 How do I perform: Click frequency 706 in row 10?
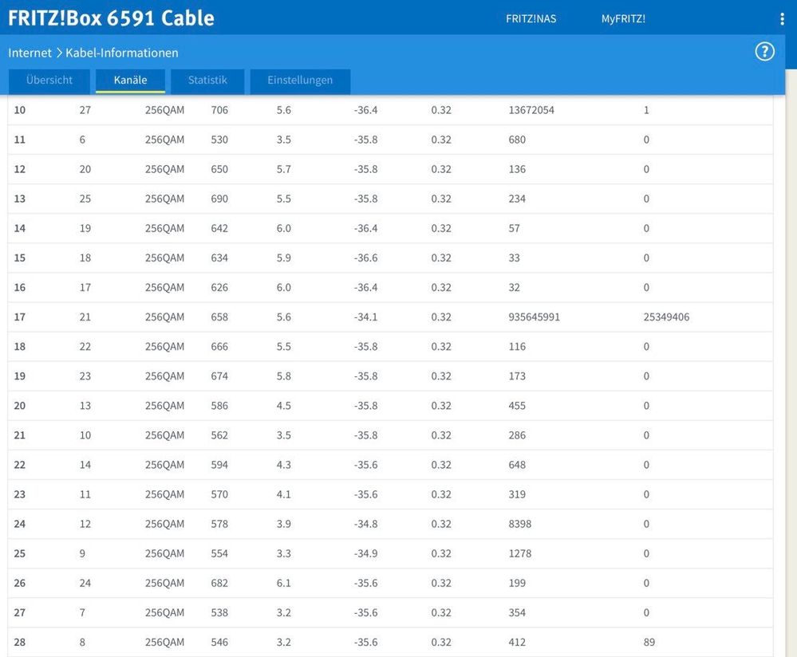pyautogui.click(x=219, y=110)
